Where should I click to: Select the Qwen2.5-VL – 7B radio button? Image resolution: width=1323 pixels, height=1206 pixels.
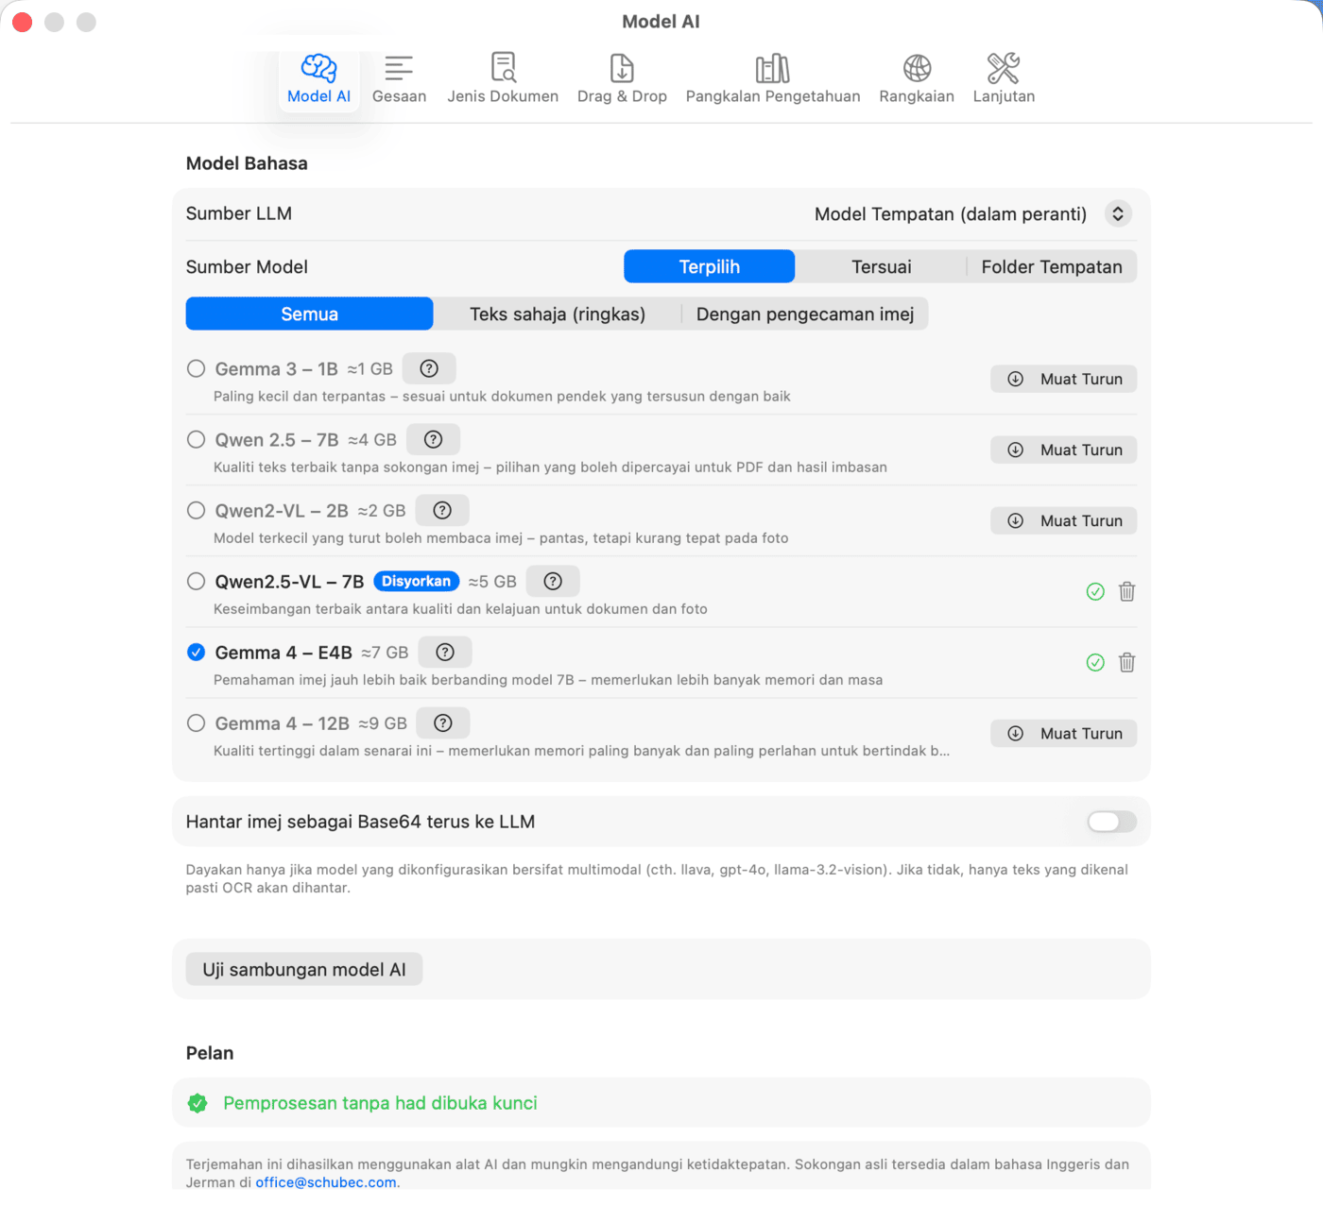coord(196,581)
